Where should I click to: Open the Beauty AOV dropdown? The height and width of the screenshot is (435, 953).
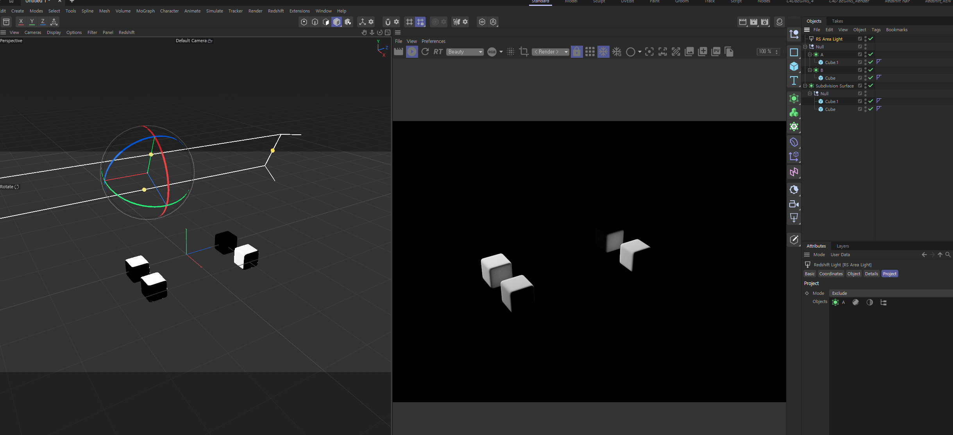click(x=465, y=52)
